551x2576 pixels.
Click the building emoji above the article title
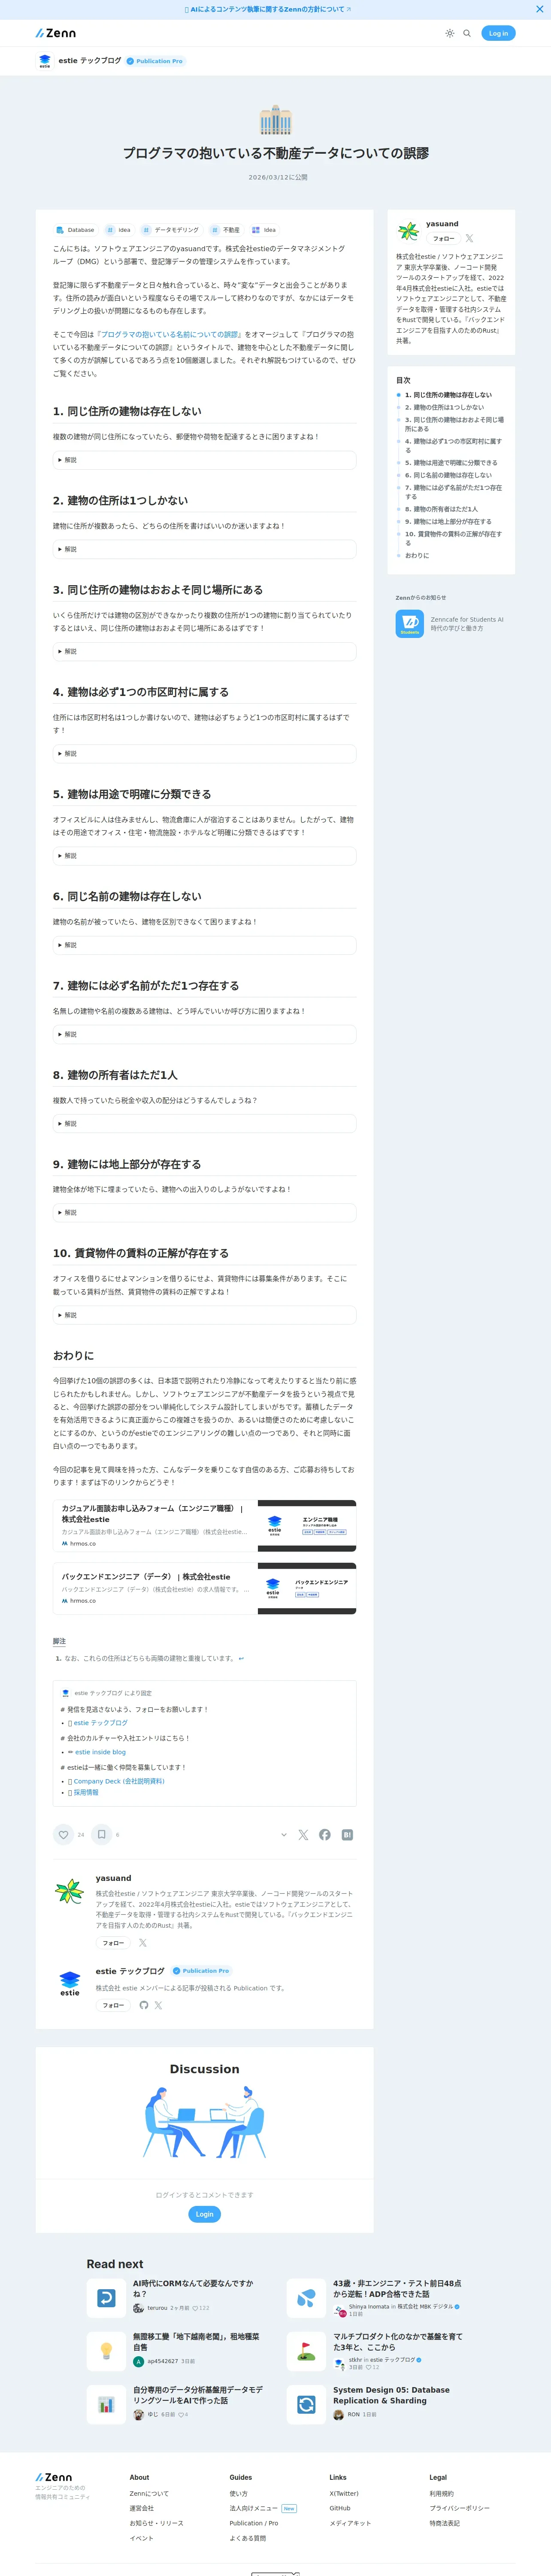click(x=275, y=120)
